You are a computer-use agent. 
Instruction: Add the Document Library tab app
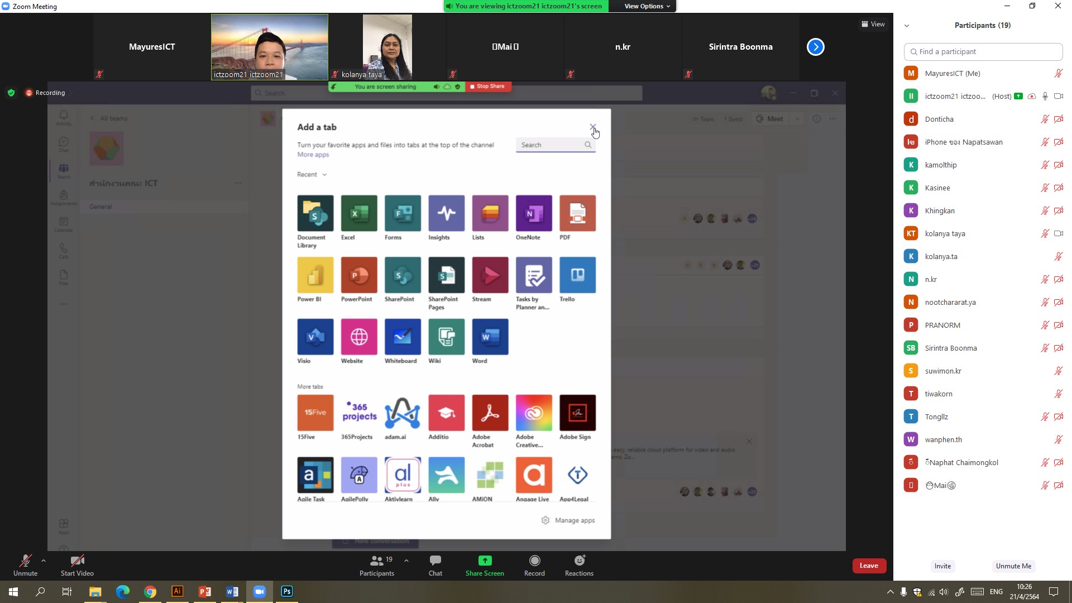tap(315, 213)
